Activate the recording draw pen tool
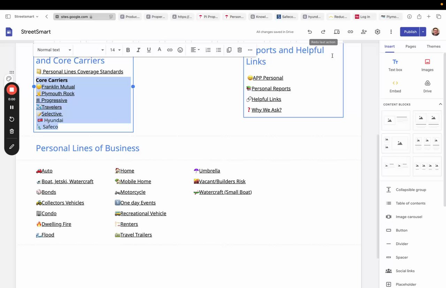 [11, 147]
